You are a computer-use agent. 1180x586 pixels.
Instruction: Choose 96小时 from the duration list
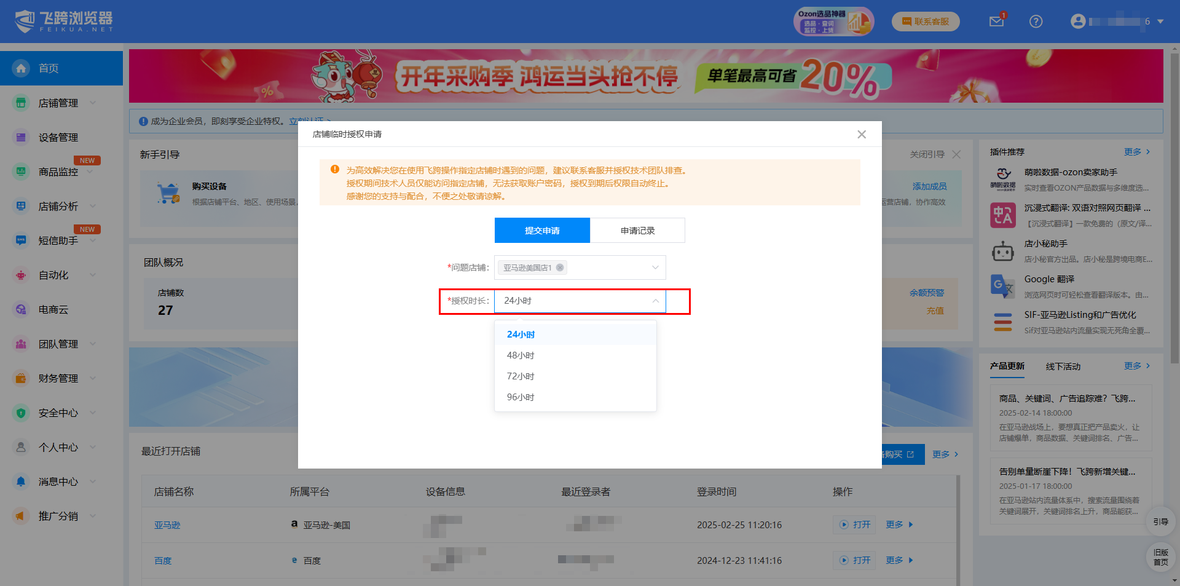[521, 397]
